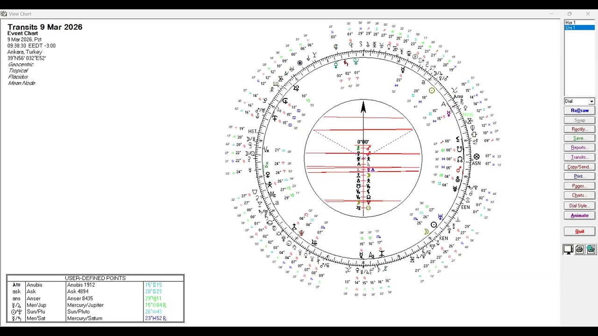Image resolution: width=598 pixels, height=336 pixels.
Task: Open the Transits... dialog
Action: [579, 157]
